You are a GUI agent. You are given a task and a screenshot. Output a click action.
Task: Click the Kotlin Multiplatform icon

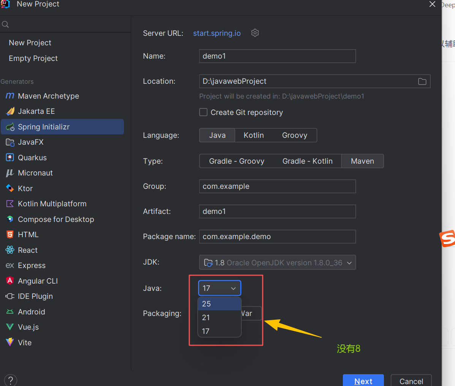(10, 204)
